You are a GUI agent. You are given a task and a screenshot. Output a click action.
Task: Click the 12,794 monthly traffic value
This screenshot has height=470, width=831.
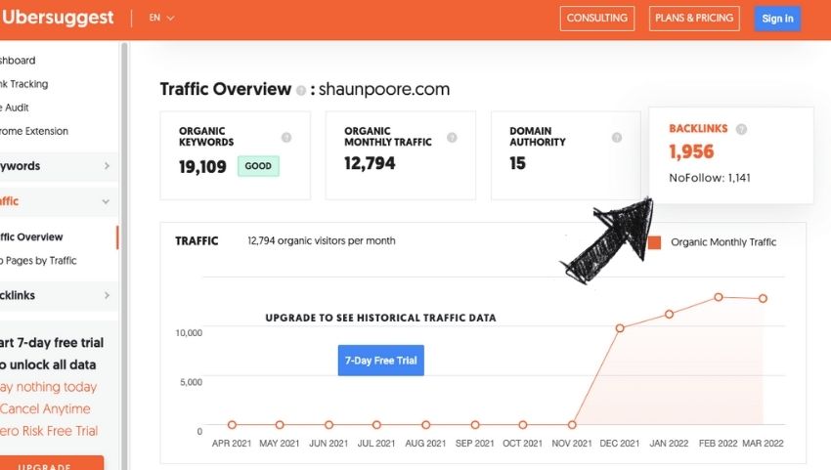click(370, 163)
